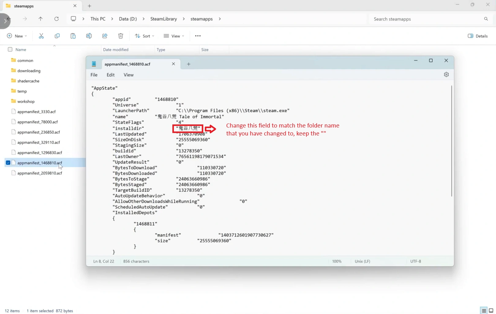Close the steamapps Explorer tab

pyautogui.click(x=75, y=6)
